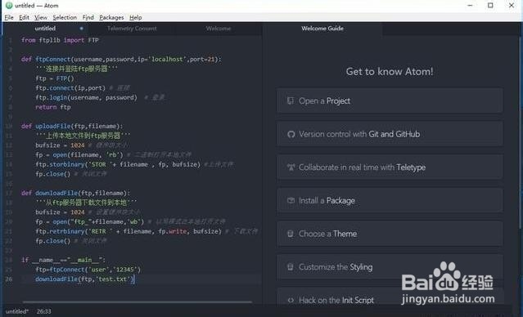The image size is (523, 317).
Task: Expand the Open a Project section
Action: point(390,100)
